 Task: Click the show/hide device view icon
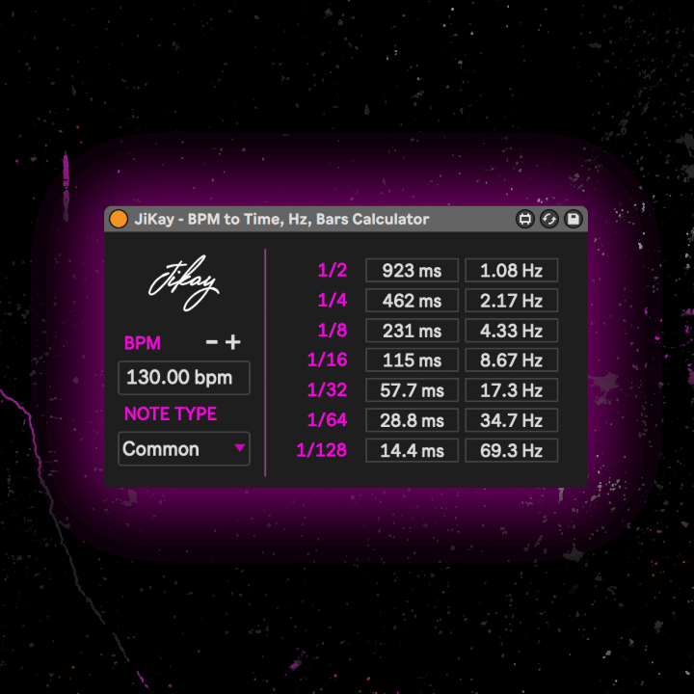[x=525, y=220]
